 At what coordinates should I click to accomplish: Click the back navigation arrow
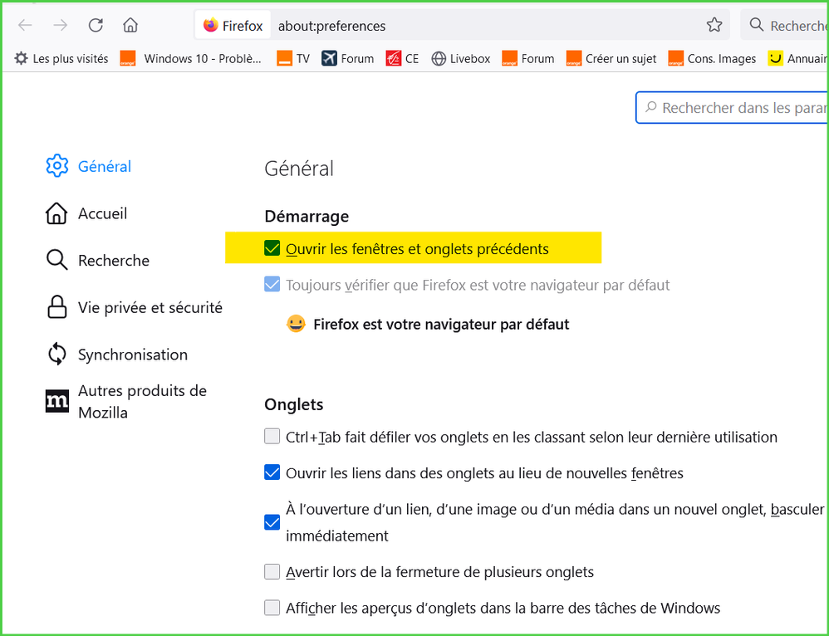25,25
